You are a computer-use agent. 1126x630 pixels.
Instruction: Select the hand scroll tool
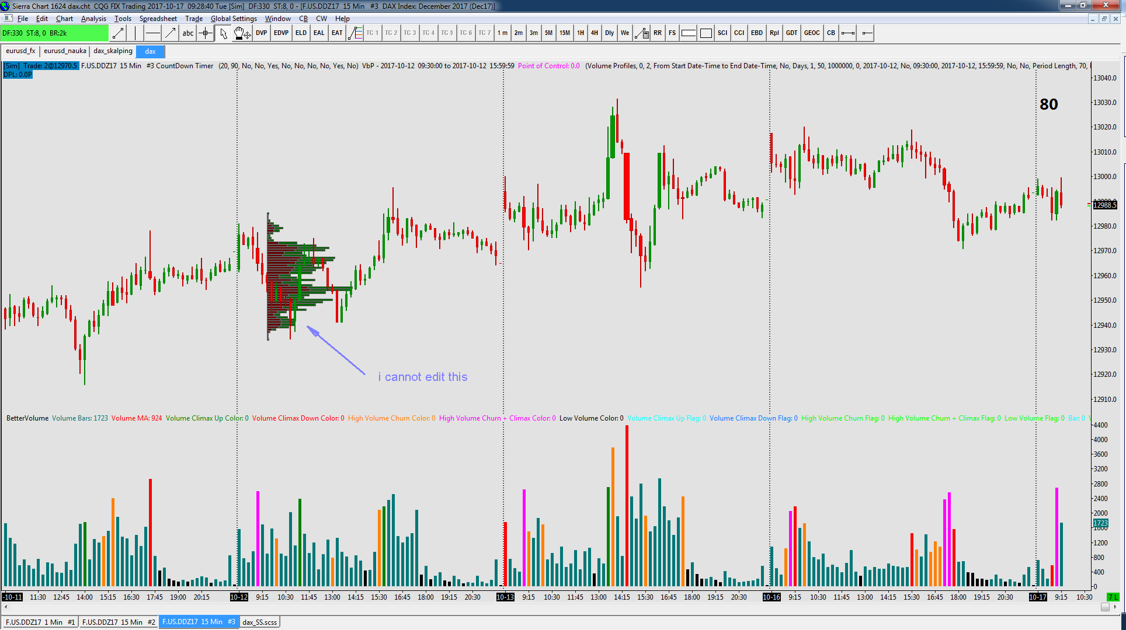click(x=241, y=33)
